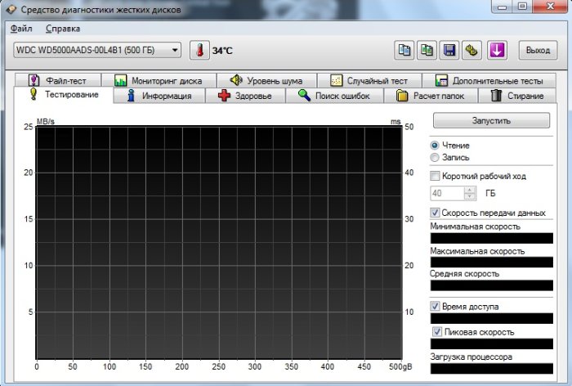Expand the WDC WD5000AADS drive dropdown
The image size is (572, 386).
[x=174, y=50]
